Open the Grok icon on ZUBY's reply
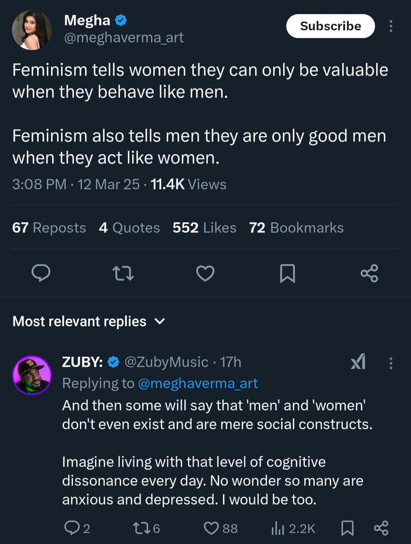Screen dimensions: 411x544 [x=358, y=363]
